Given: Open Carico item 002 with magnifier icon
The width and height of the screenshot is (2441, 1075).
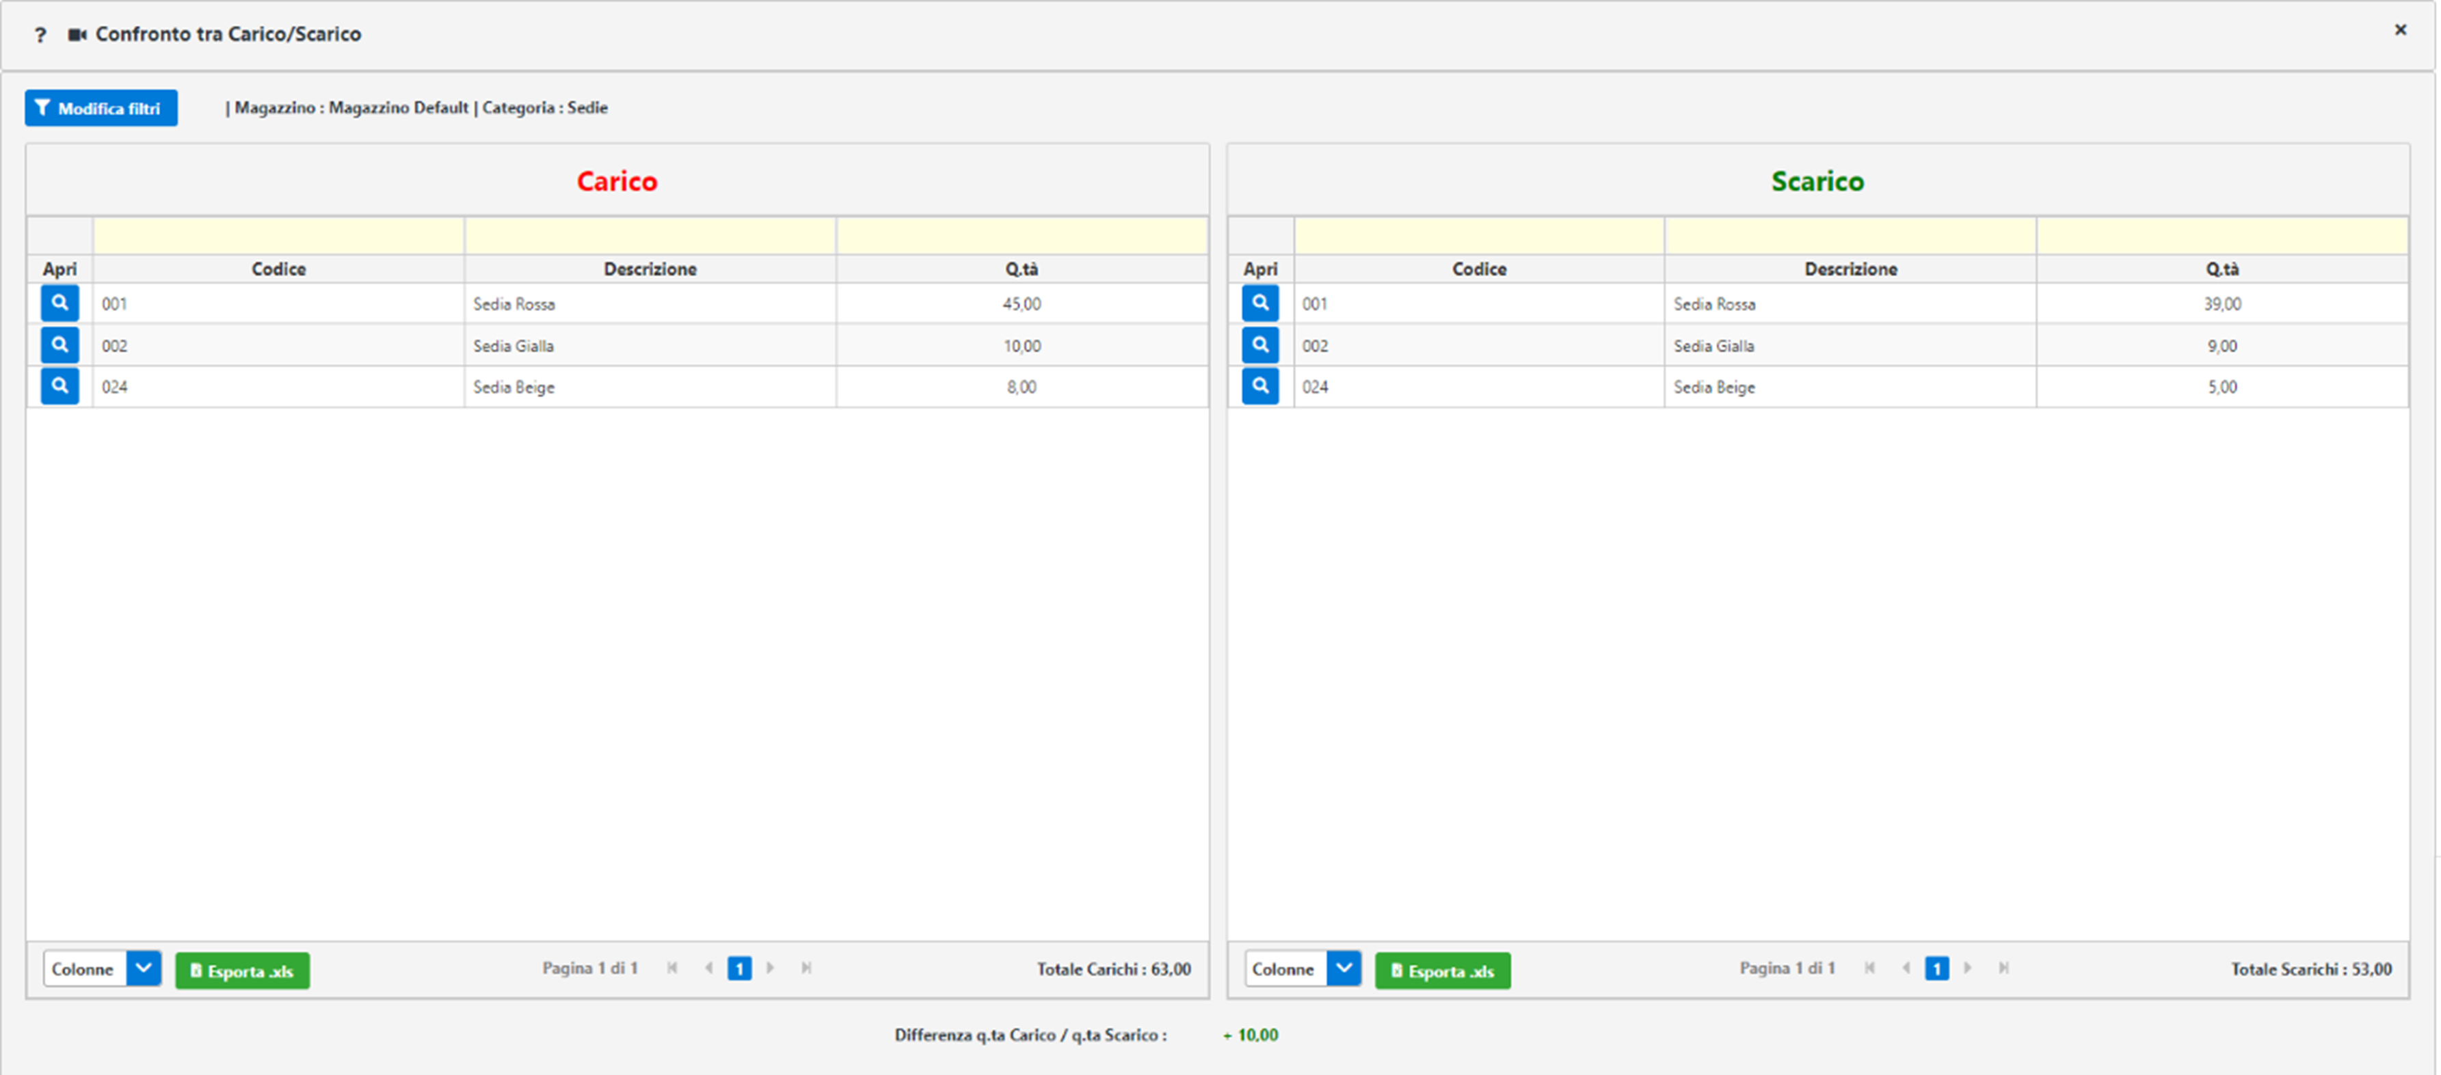Looking at the screenshot, I should coord(59,344).
